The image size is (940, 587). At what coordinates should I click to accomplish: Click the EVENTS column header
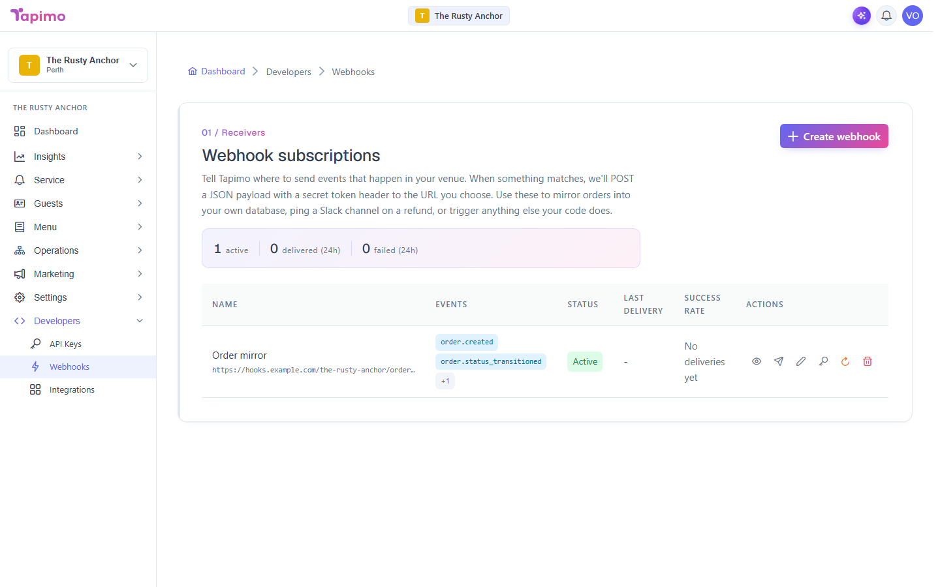451,305
